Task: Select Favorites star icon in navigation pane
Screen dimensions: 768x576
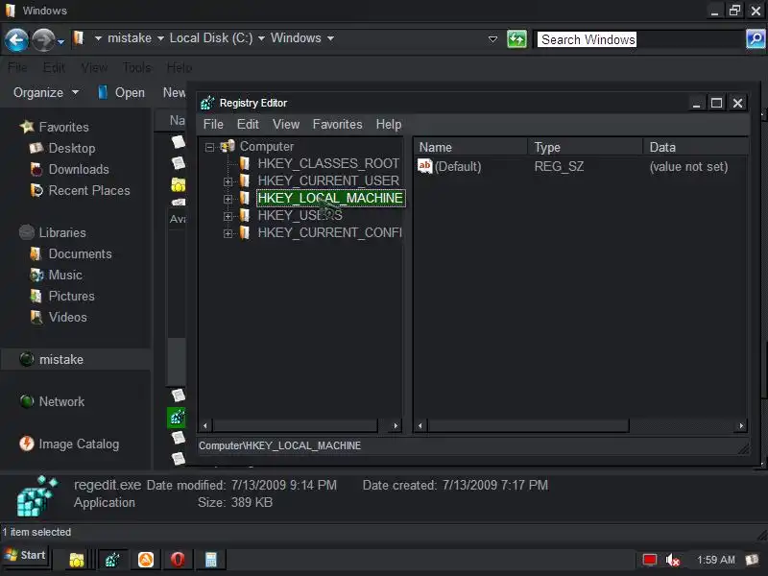Action: [27, 127]
